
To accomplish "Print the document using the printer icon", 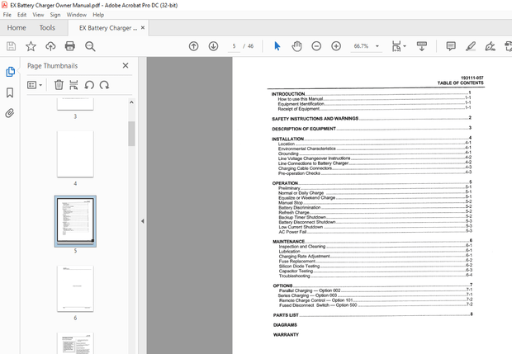I will (x=71, y=46).
